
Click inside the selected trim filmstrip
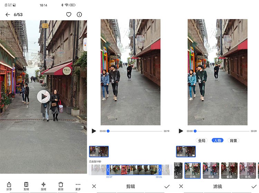(x=134, y=170)
